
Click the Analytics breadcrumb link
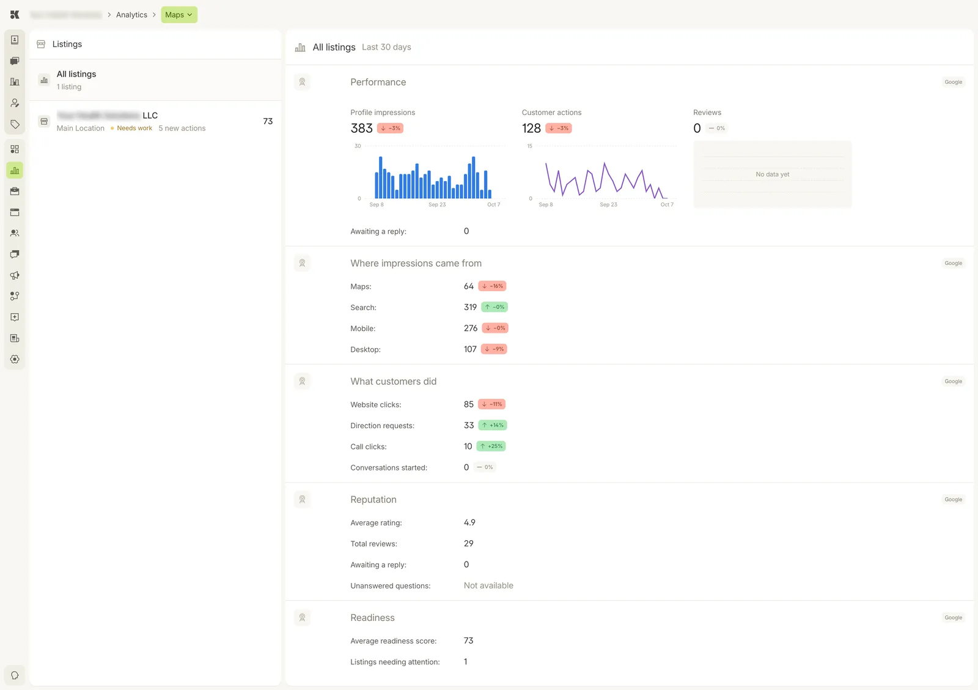131,15
